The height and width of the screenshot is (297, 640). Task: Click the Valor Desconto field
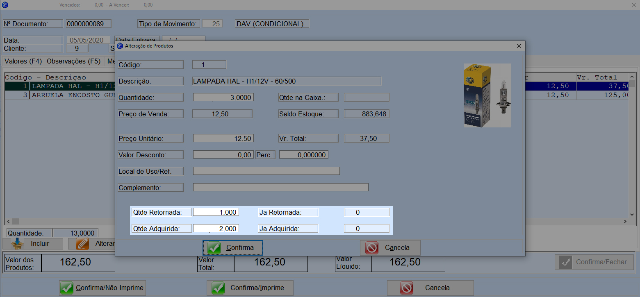click(223, 155)
